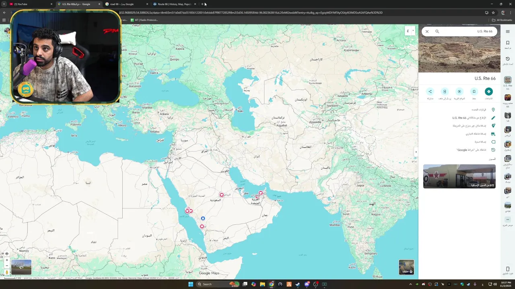Viewport: 515px width, 289px height.
Task: Open the Street View preview thumbnail at map bottom-left
Action: (x=21, y=267)
